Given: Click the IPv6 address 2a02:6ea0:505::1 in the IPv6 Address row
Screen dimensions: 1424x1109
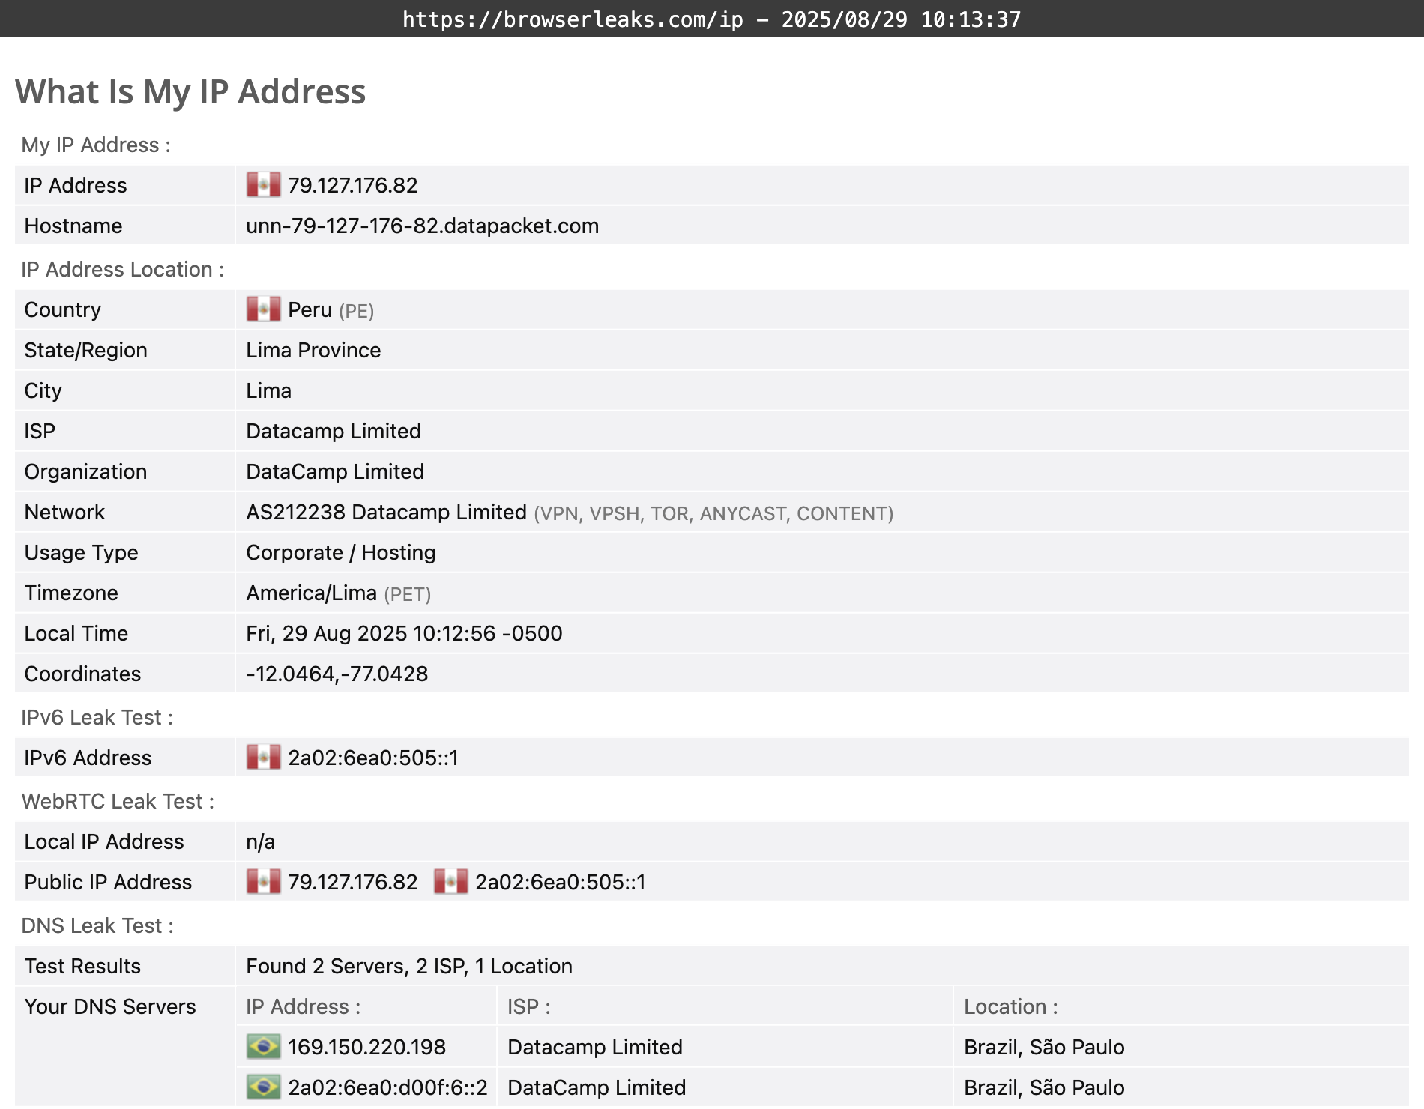Looking at the screenshot, I should point(373,758).
